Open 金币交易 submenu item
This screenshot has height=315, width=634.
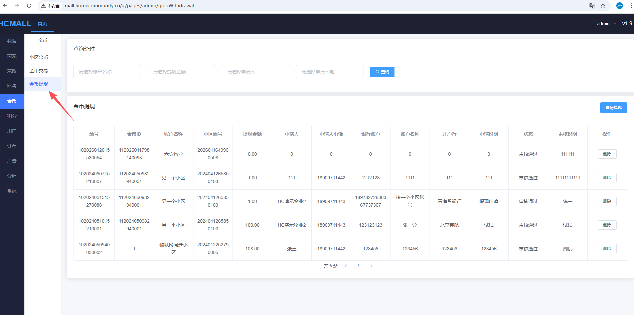(39, 71)
